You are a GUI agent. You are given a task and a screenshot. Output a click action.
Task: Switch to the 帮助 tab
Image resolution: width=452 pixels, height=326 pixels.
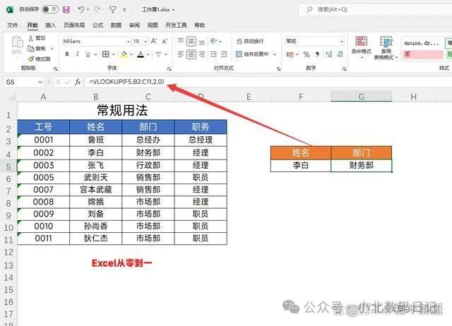pyautogui.click(x=199, y=25)
